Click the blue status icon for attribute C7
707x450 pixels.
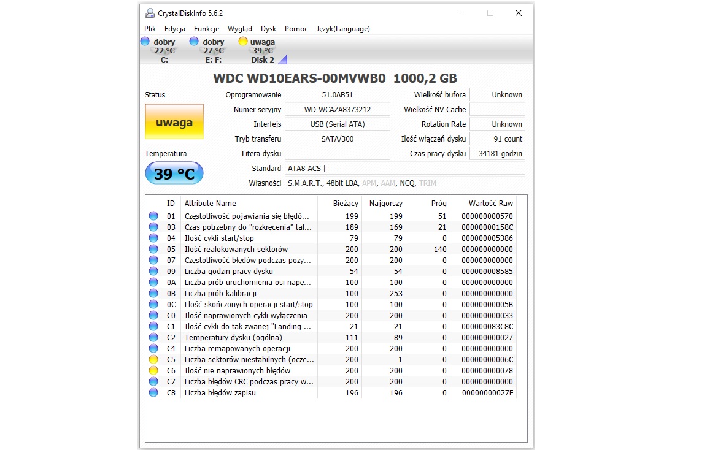point(153,381)
